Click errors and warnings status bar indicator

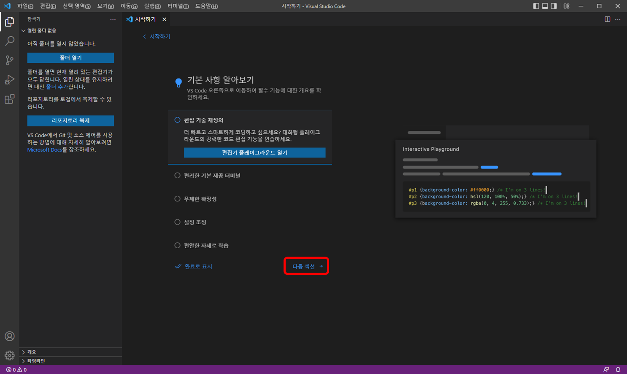16,370
